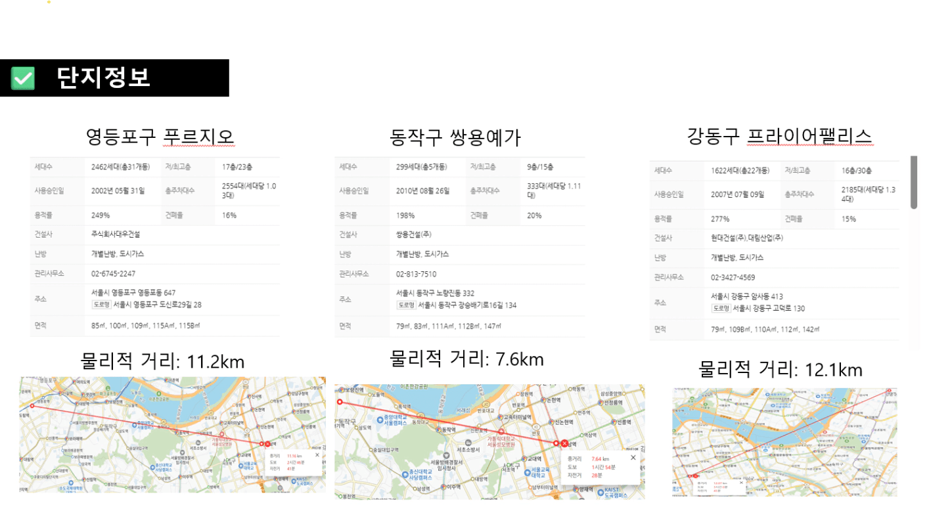Click the office phone number 02-813-7510

click(417, 274)
